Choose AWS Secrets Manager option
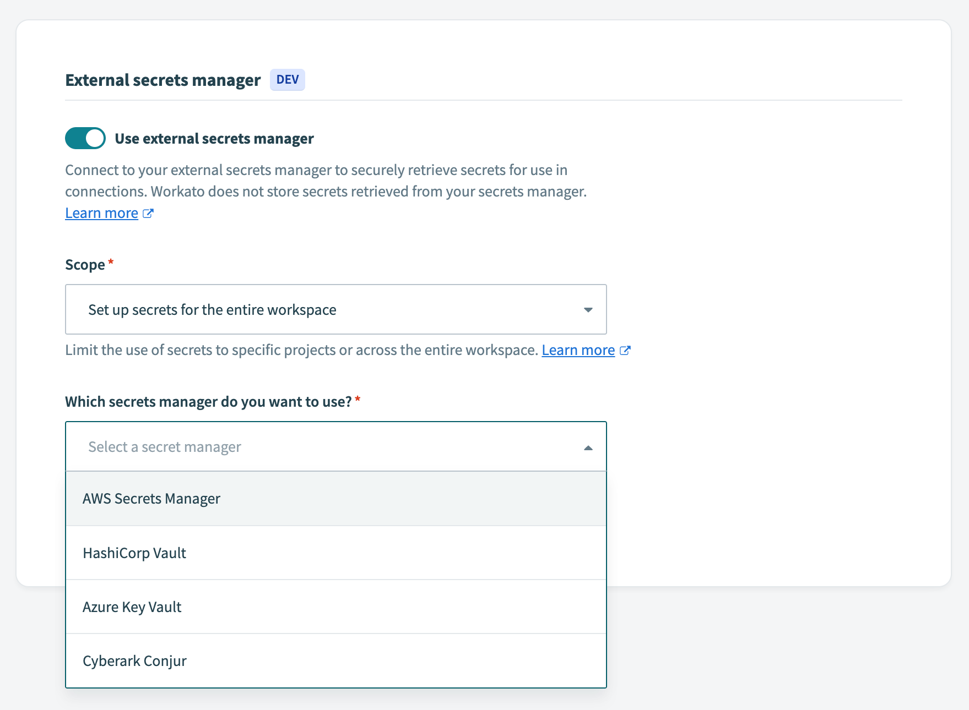Image resolution: width=969 pixels, height=710 pixels. click(x=335, y=499)
